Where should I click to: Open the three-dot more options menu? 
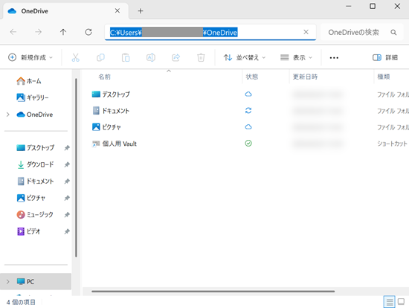click(334, 58)
